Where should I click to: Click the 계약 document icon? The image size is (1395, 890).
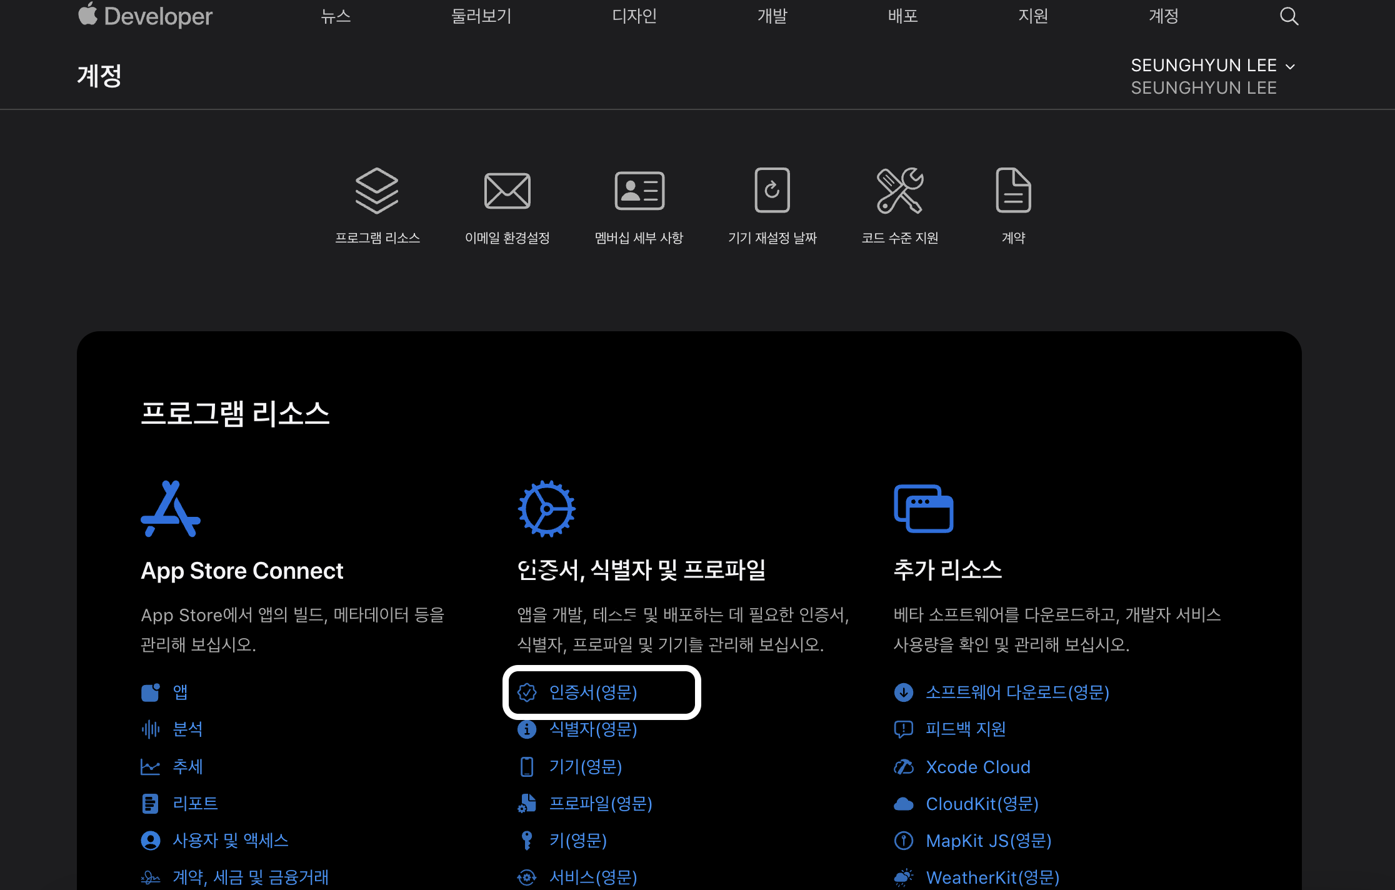pyautogui.click(x=1013, y=191)
